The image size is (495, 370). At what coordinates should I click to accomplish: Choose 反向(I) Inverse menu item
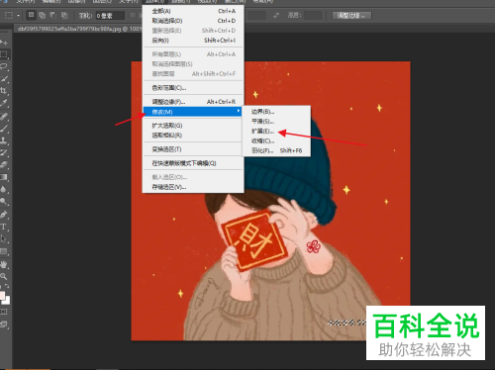point(194,41)
